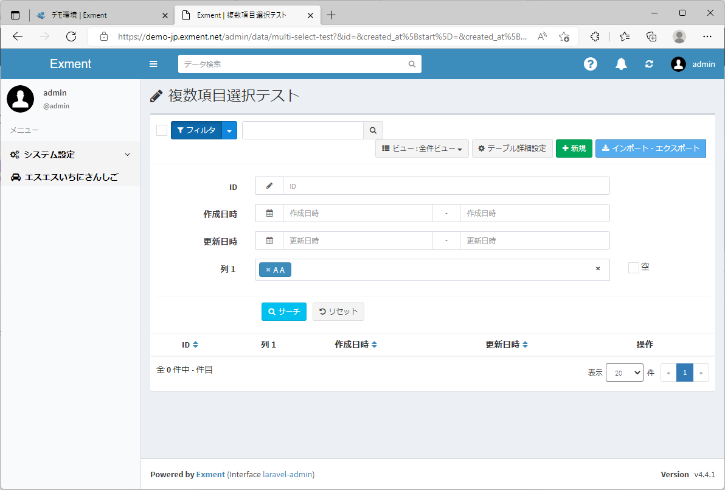Viewport: 725px width, 490px height.
Task: Focus 作成日時 start date field
Action: (358, 213)
